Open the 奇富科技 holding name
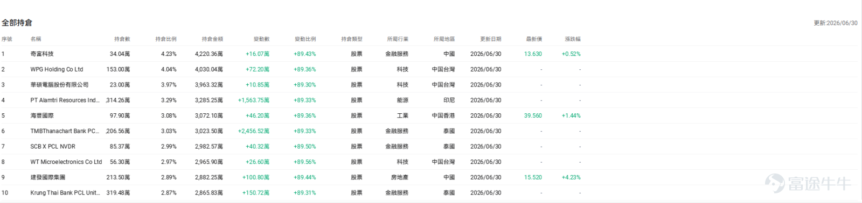 coord(42,54)
